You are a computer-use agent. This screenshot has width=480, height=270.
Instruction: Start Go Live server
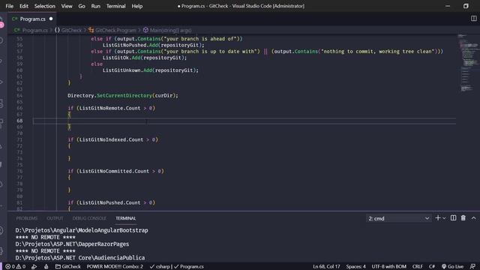(x=452, y=267)
